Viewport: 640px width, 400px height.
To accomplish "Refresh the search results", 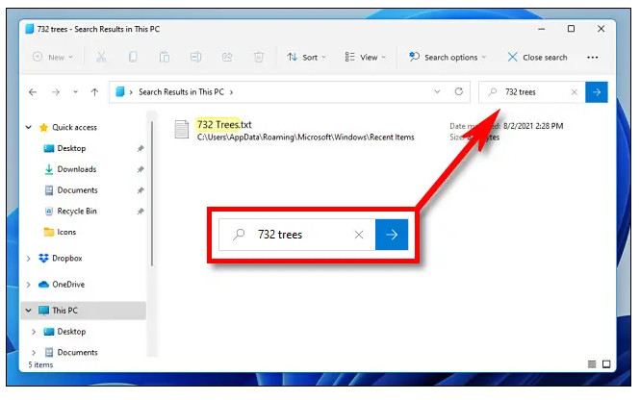I will tap(460, 92).
